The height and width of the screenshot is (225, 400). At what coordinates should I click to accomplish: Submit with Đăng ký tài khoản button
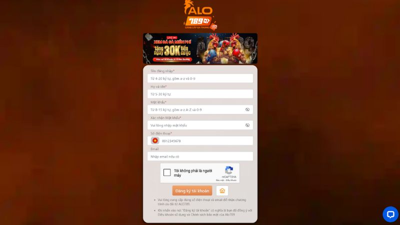192,191
